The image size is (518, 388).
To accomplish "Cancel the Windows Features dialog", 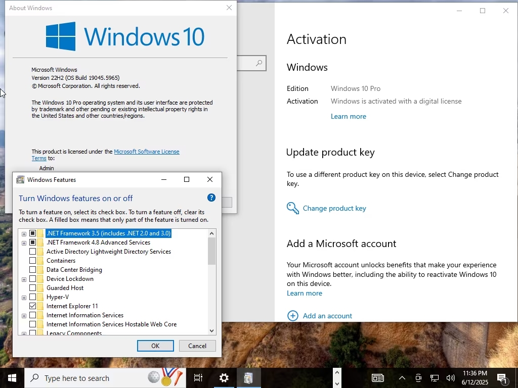I will 197,346.
